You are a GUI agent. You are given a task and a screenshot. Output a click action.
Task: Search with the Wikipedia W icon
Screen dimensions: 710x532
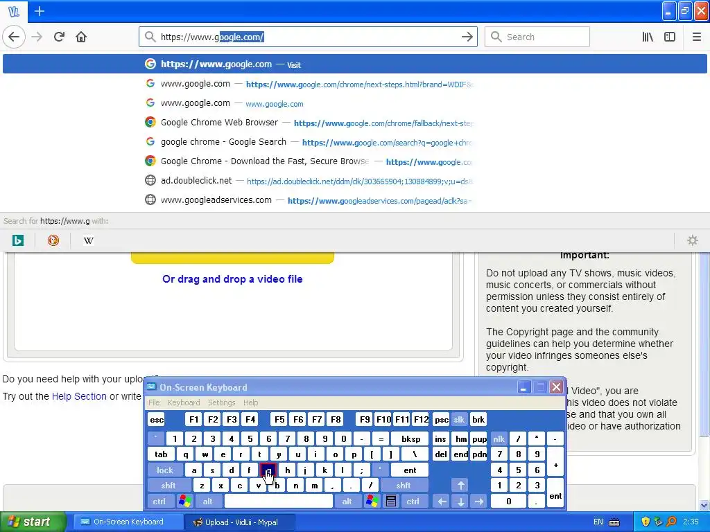89,240
